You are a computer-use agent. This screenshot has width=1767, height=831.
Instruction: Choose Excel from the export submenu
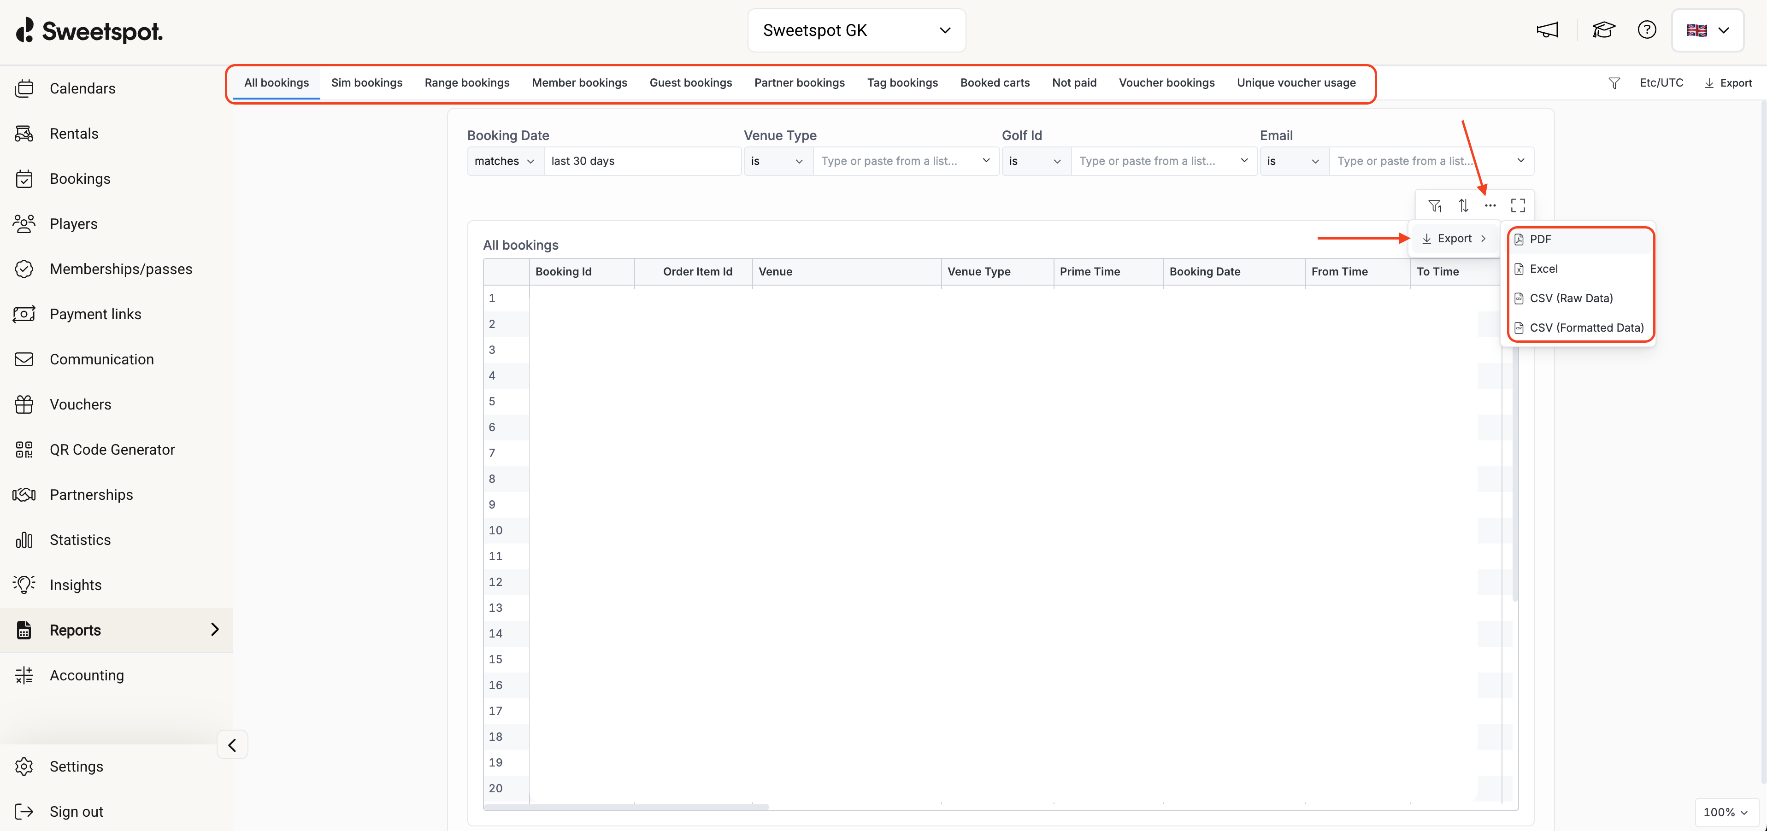click(1543, 269)
